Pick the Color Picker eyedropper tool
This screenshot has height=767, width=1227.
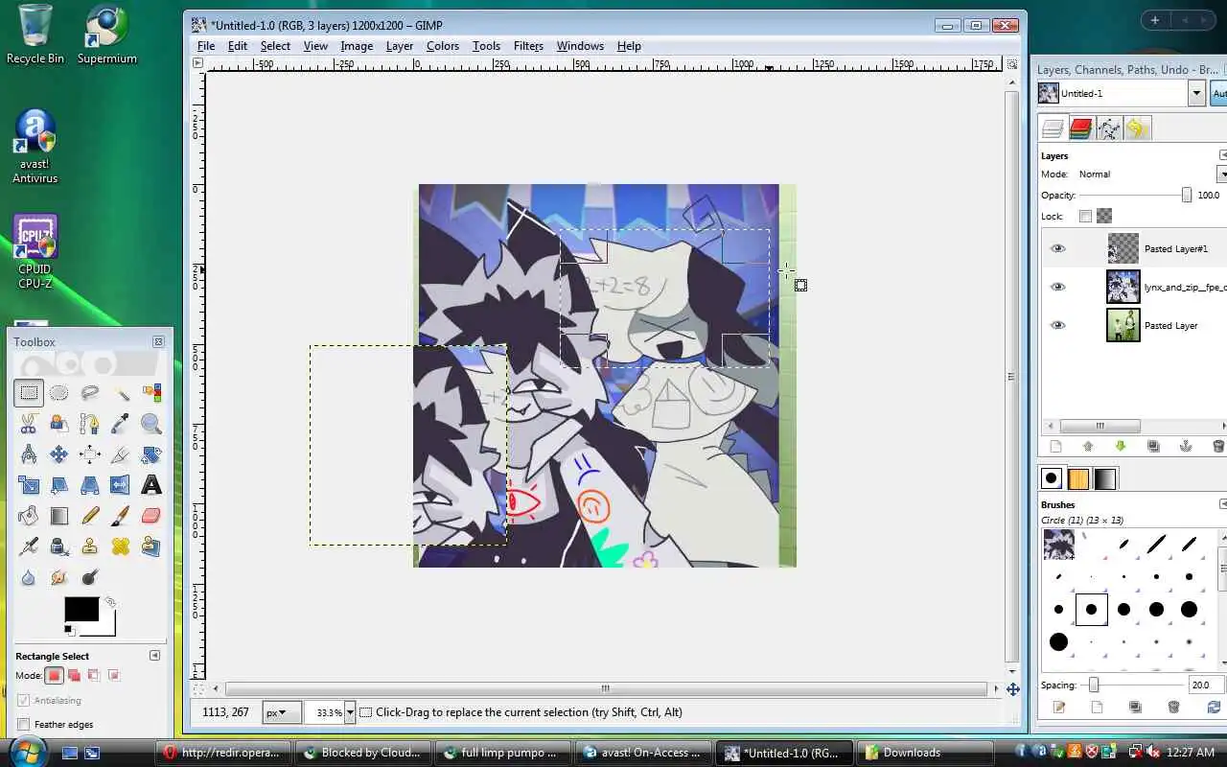tap(121, 423)
